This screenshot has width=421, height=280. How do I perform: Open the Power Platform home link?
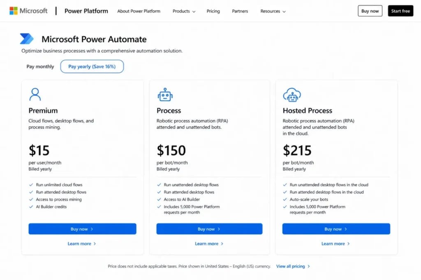coord(86,11)
